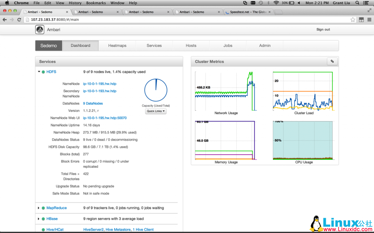Click the page reload icon in Chrome toolbar
The height and width of the screenshot is (233, 374).
coord(19,20)
